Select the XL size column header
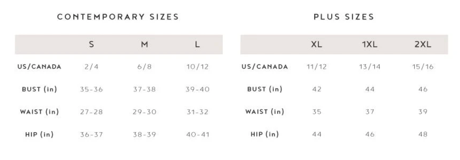Image resolution: width=460 pixels, height=160 pixels. tap(317, 44)
